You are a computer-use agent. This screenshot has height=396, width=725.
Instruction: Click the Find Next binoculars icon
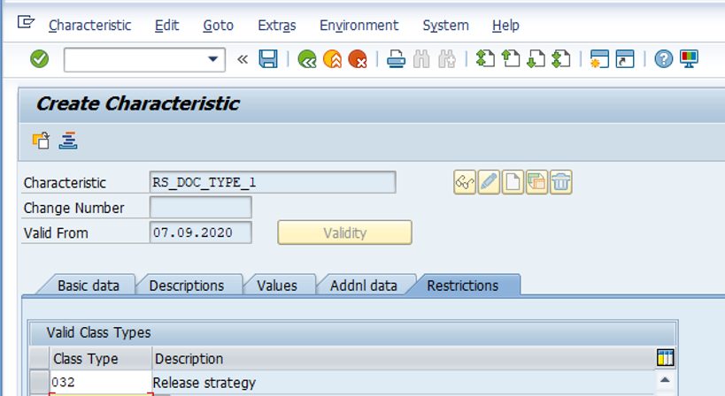pyautogui.click(x=447, y=59)
